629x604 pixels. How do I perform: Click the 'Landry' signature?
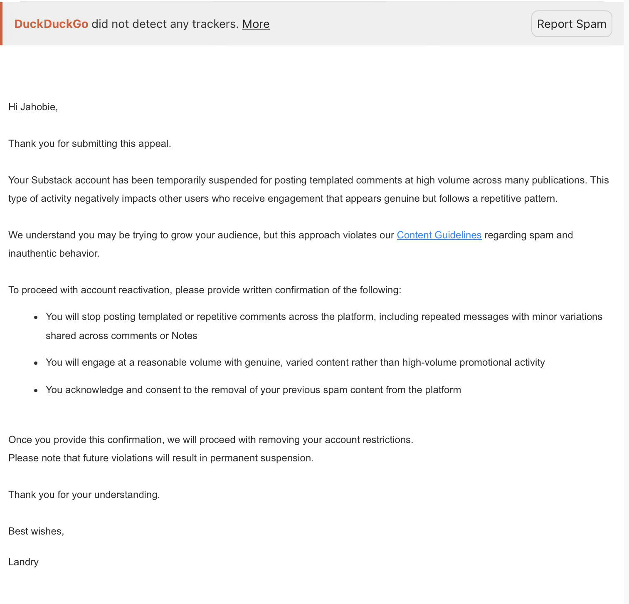(23, 562)
